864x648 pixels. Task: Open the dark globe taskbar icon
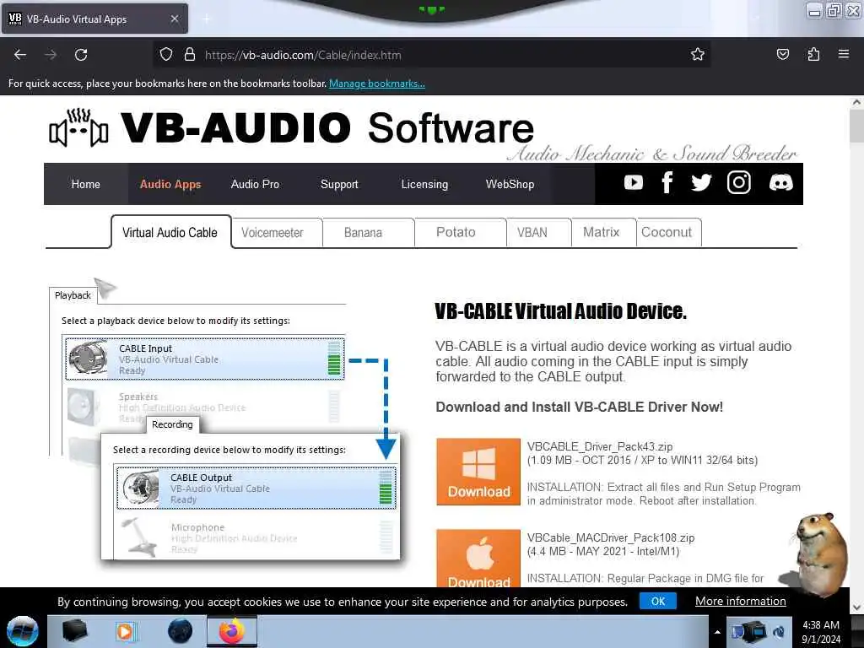181,631
